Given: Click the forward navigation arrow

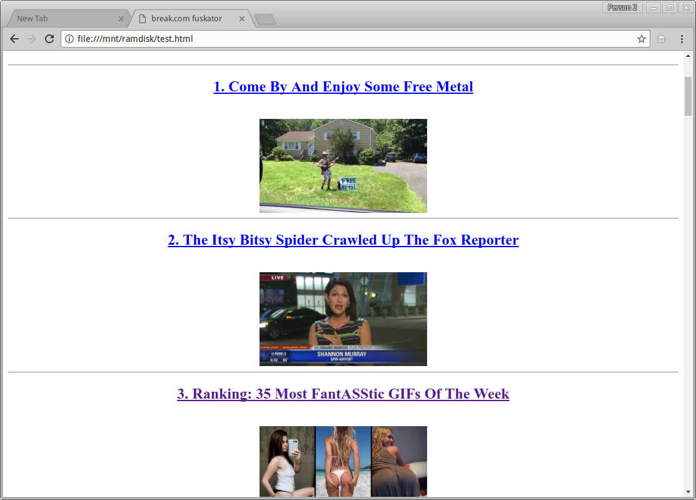Looking at the screenshot, I should [x=31, y=39].
